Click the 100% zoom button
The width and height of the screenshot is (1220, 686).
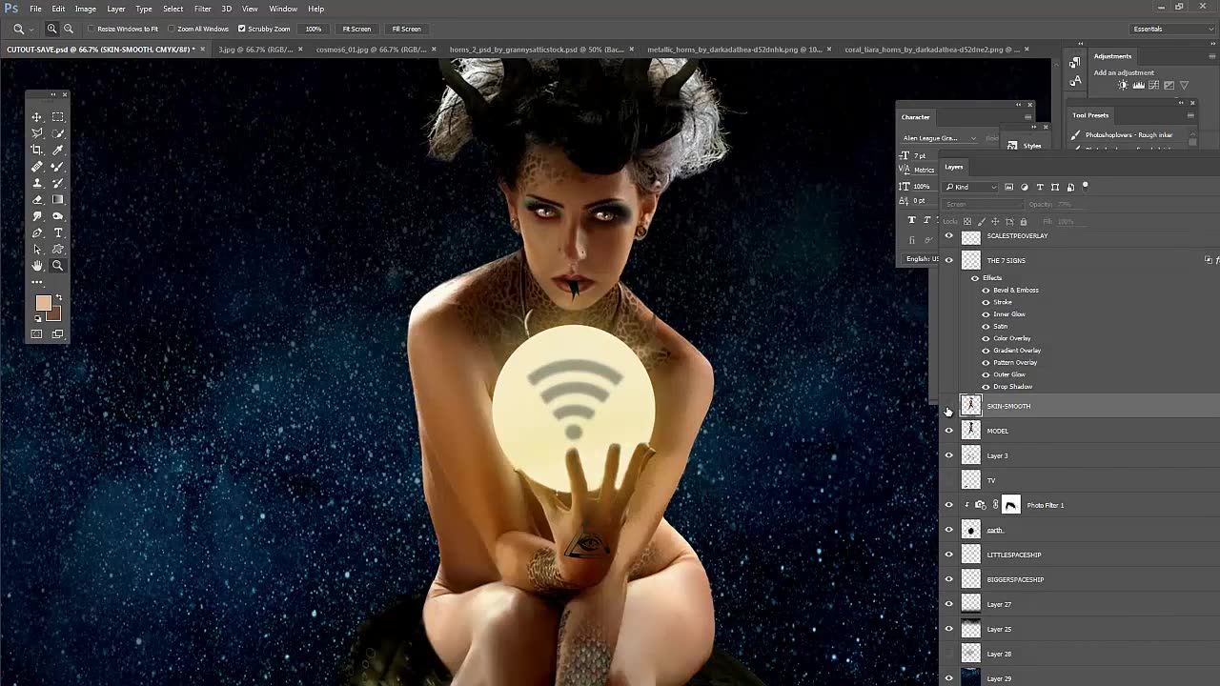313,29
